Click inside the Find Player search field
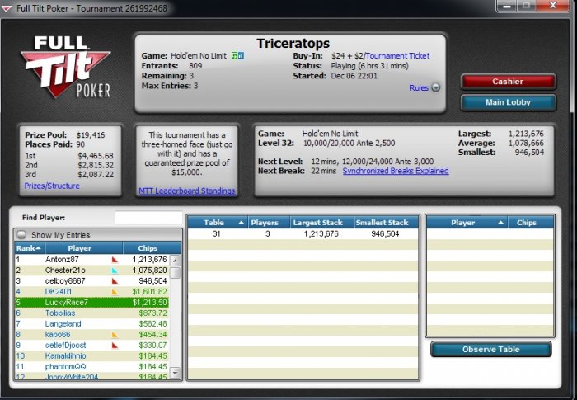Image resolution: width=577 pixels, height=400 pixels. pyautogui.click(x=148, y=218)
